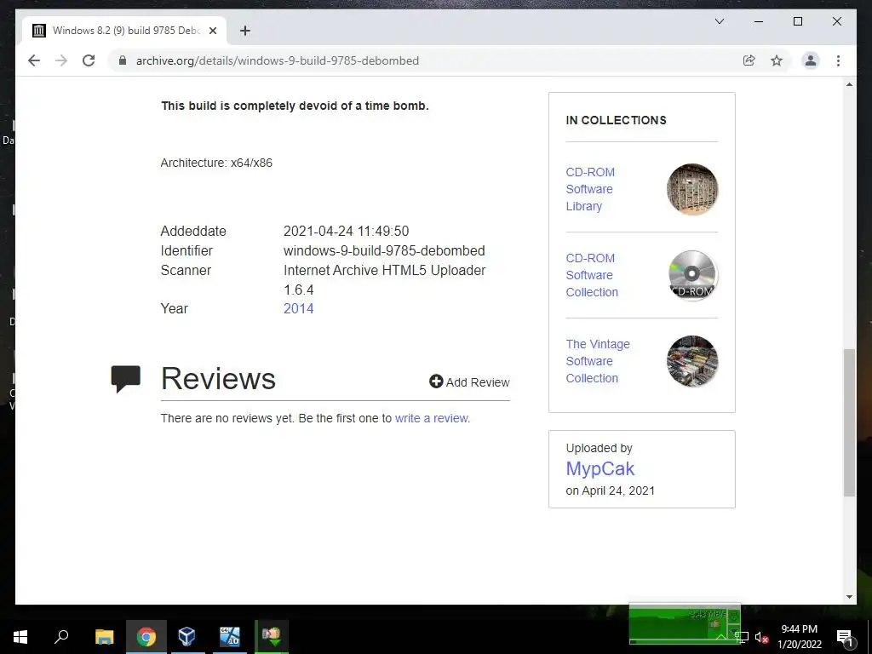
Task: Open the notification center icon
Action: tap(845, 637)
